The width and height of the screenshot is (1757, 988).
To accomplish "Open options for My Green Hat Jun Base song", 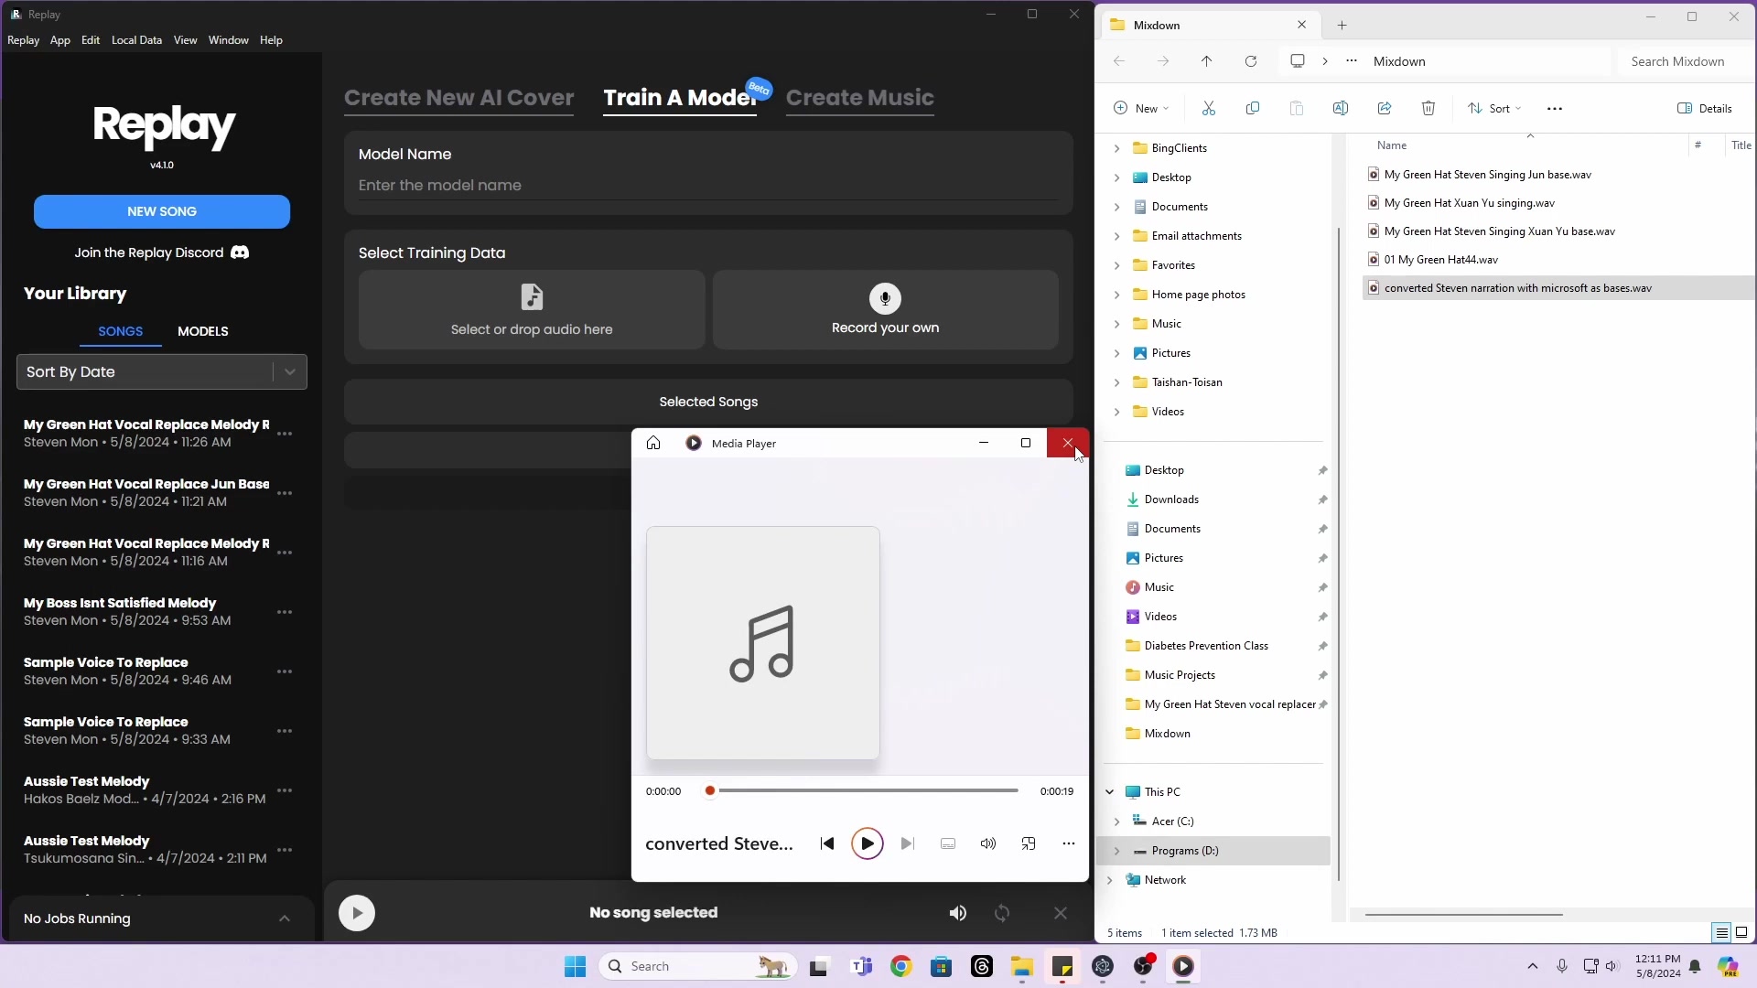I will click(x=285, y=493).
